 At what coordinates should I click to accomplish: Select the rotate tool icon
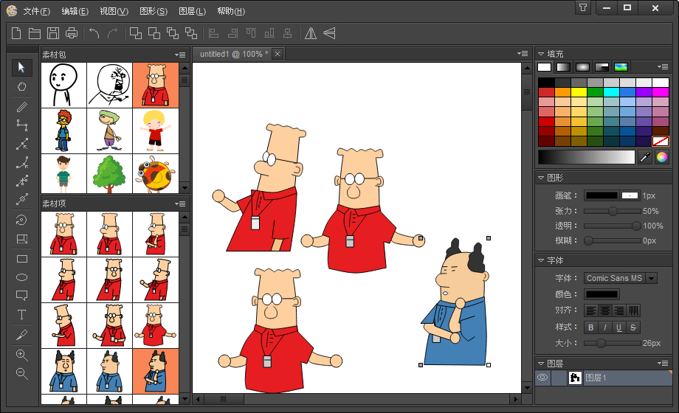tap(21, 220)
